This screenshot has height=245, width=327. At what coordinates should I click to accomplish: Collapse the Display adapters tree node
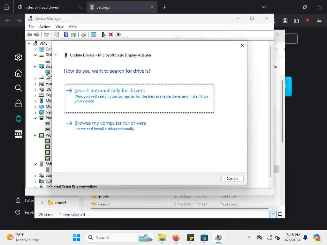(x=35, y=66)
